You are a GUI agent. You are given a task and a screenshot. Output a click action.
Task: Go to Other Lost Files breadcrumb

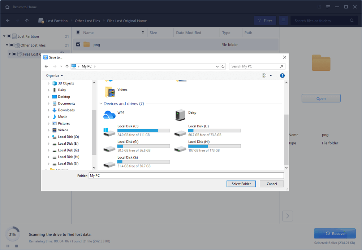[x=87, y=21]
